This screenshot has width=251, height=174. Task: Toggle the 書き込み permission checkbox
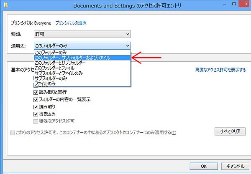coord(36,114)
